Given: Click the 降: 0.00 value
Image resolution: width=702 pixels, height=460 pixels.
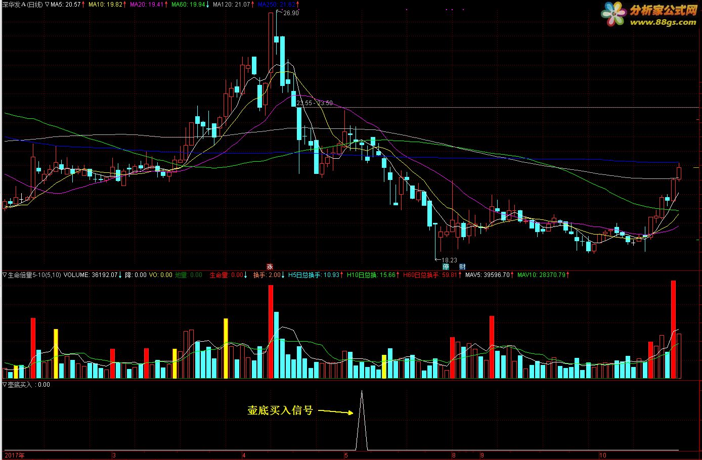Looking at the screenshot, I should click(x=136, y=275).
